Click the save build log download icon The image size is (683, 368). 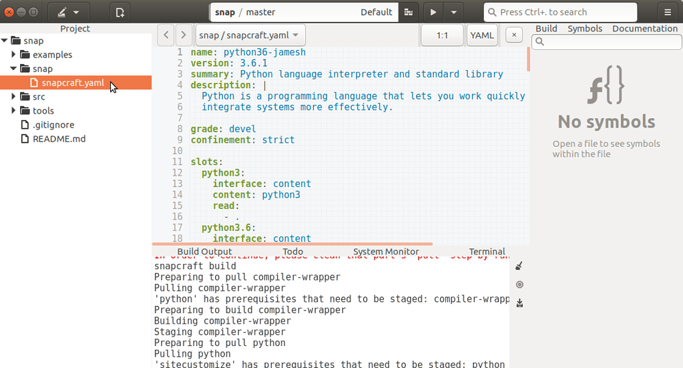click(519, 303)
